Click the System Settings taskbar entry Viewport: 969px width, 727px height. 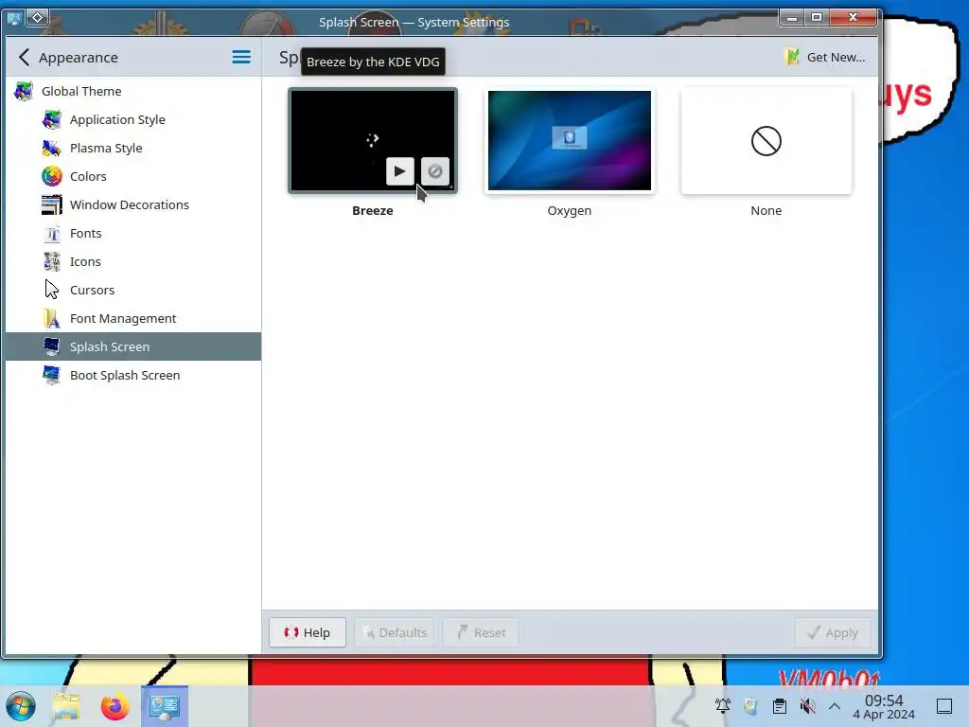click(165, 706)
